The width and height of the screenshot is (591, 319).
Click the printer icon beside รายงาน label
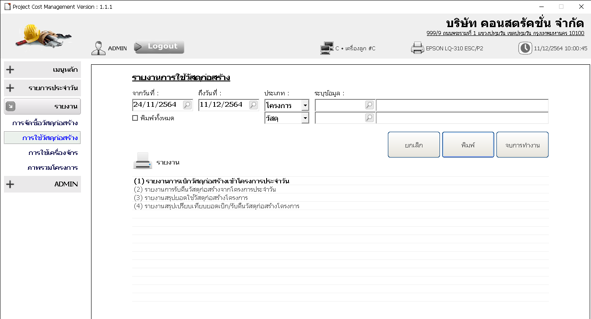(x=142, y=161)
